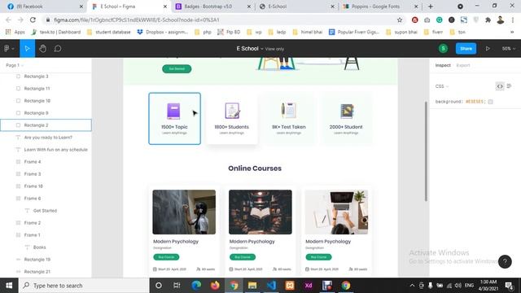Click the Frame 2 layer icon

point(18,223)
